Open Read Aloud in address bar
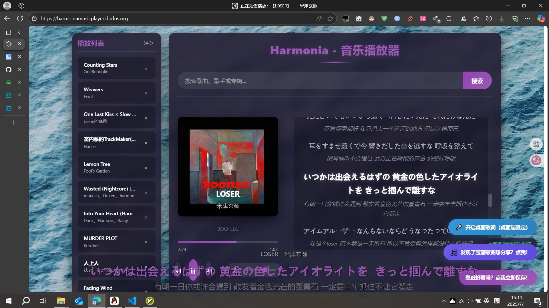 pos(319,19)
